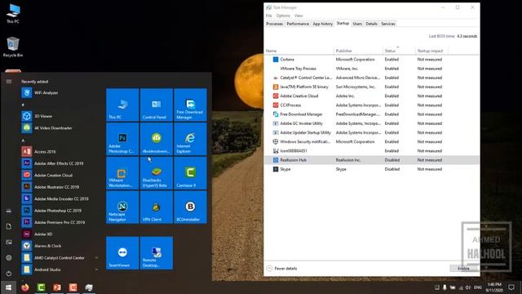522x294 pixels.
Task: Select the Windows Security notification row
Action: coord(372,141)
